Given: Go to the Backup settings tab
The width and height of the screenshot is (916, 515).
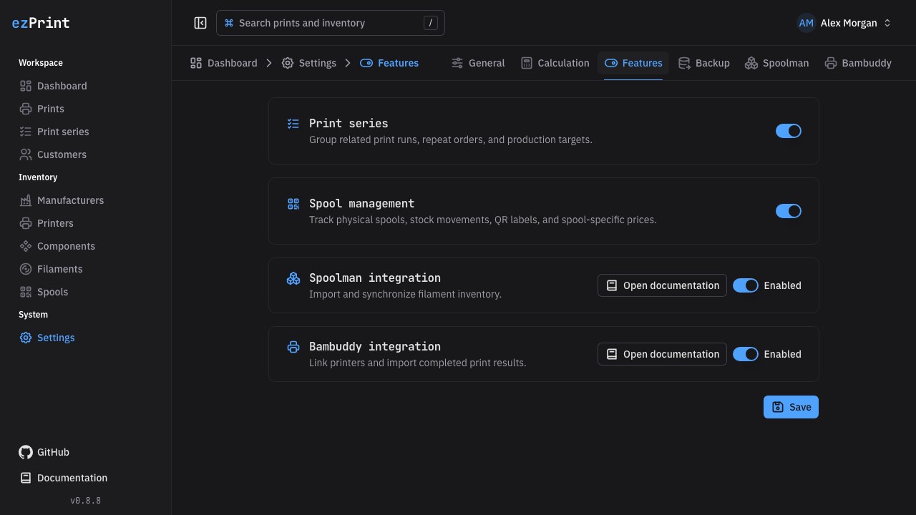Looking at the screenshot, I should click(x=704, y=63).
